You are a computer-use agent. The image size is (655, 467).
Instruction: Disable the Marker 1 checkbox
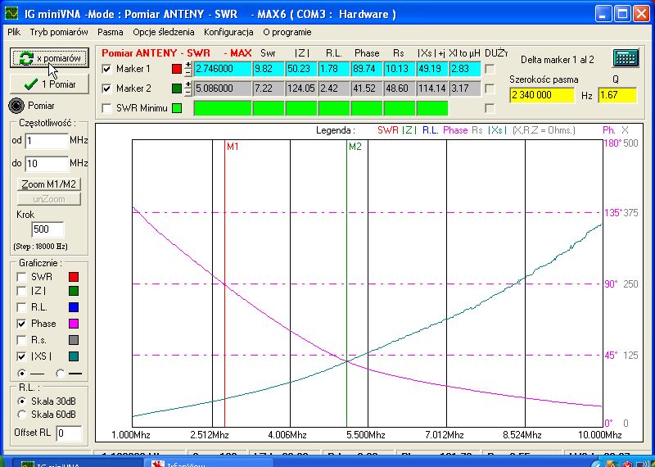(106, 69)
